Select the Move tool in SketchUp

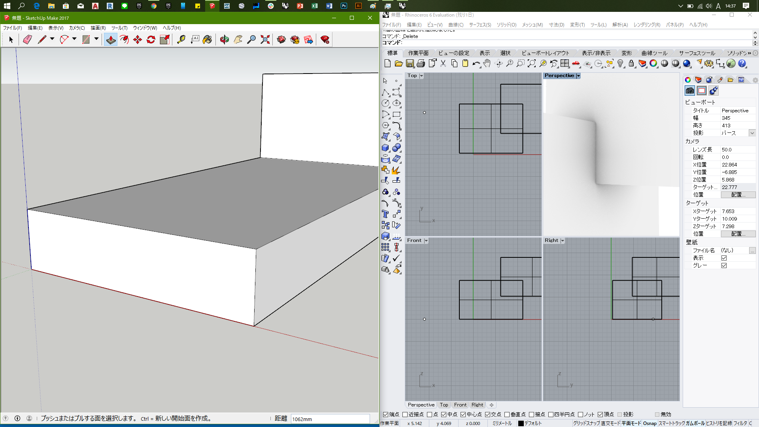137,40
